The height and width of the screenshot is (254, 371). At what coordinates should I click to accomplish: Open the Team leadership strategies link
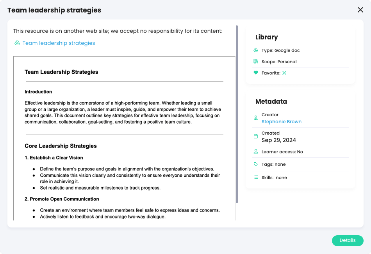[x=59, y=43]
